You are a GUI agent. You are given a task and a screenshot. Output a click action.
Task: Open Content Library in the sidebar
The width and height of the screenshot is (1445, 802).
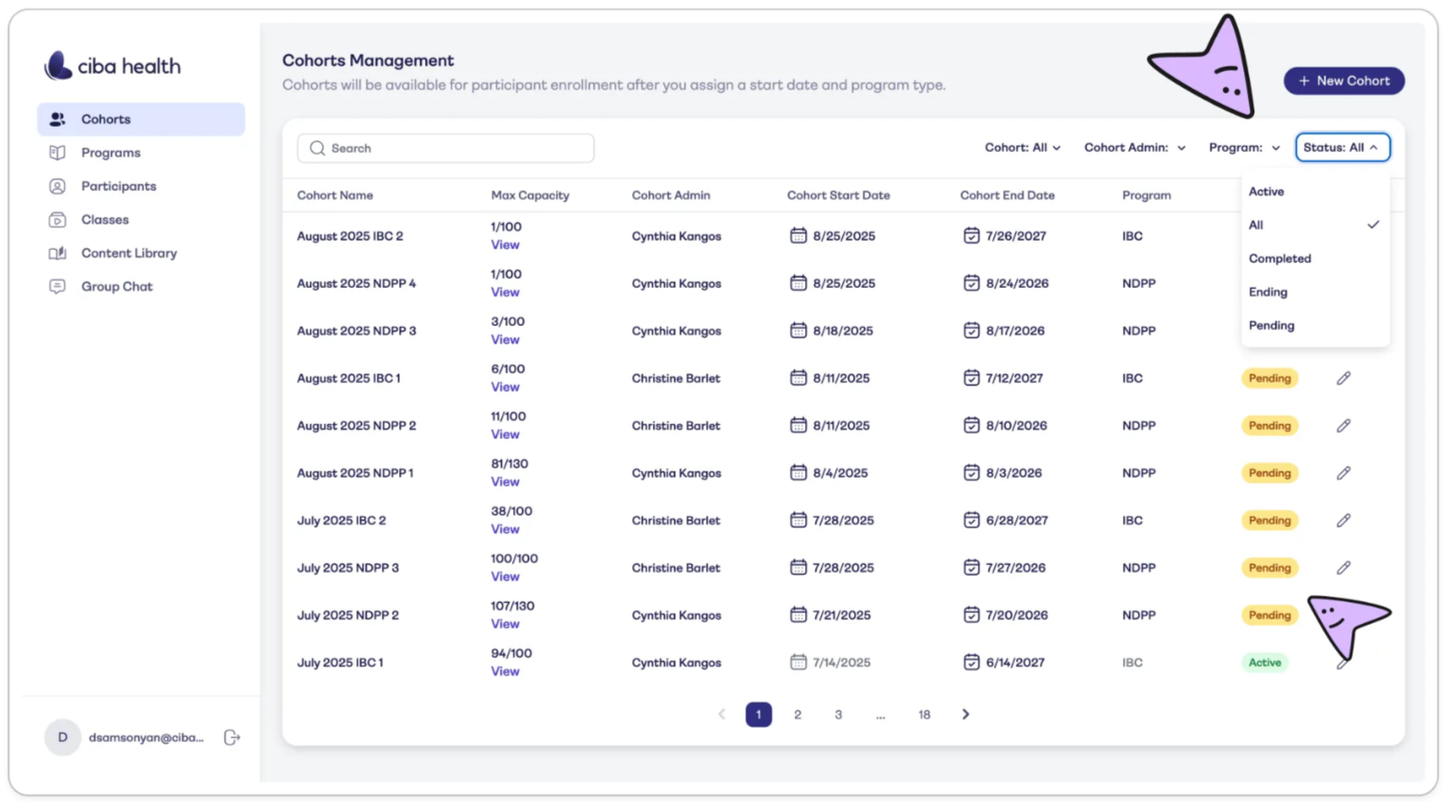[x=141, y=253]
